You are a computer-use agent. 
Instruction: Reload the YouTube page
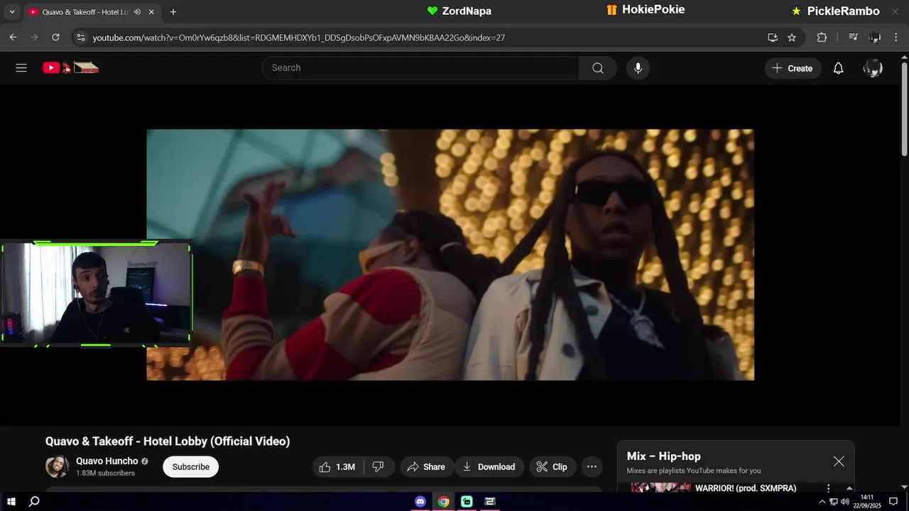coord(55,37)
